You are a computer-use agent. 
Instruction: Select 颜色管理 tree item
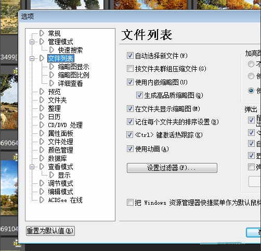click(x=60, y=150)
